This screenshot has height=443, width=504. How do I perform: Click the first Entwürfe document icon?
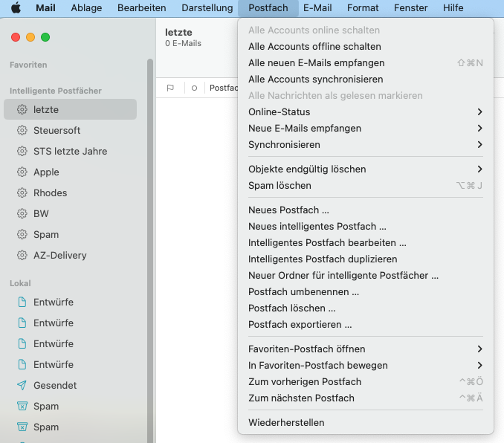(22, 302)
